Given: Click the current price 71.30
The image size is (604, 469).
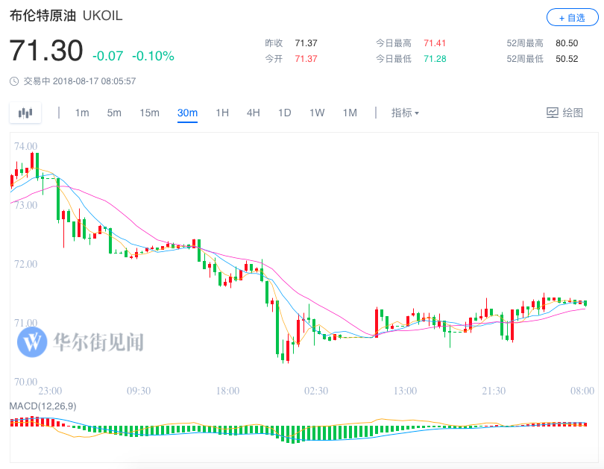Looking at the screenshot, I should [x=45, y=51].
